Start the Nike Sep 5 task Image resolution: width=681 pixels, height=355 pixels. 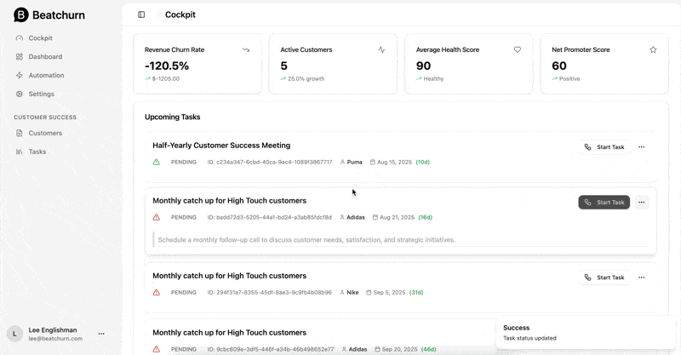(604, 278)
